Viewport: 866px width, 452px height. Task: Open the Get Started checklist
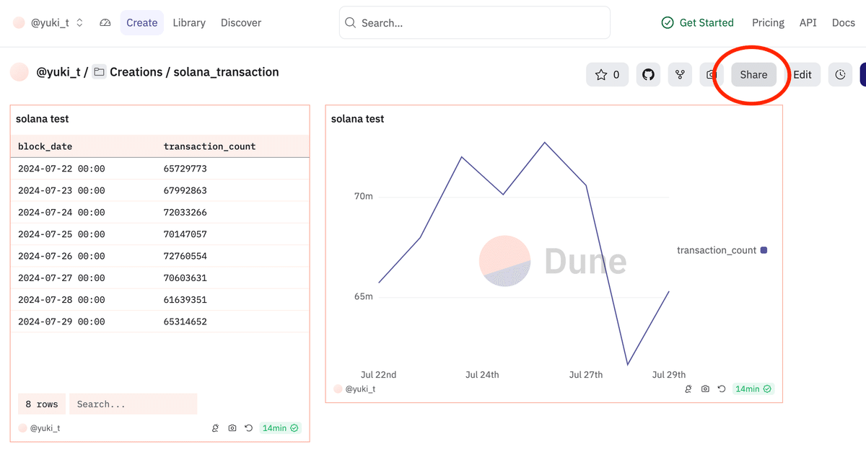point(698,23)
